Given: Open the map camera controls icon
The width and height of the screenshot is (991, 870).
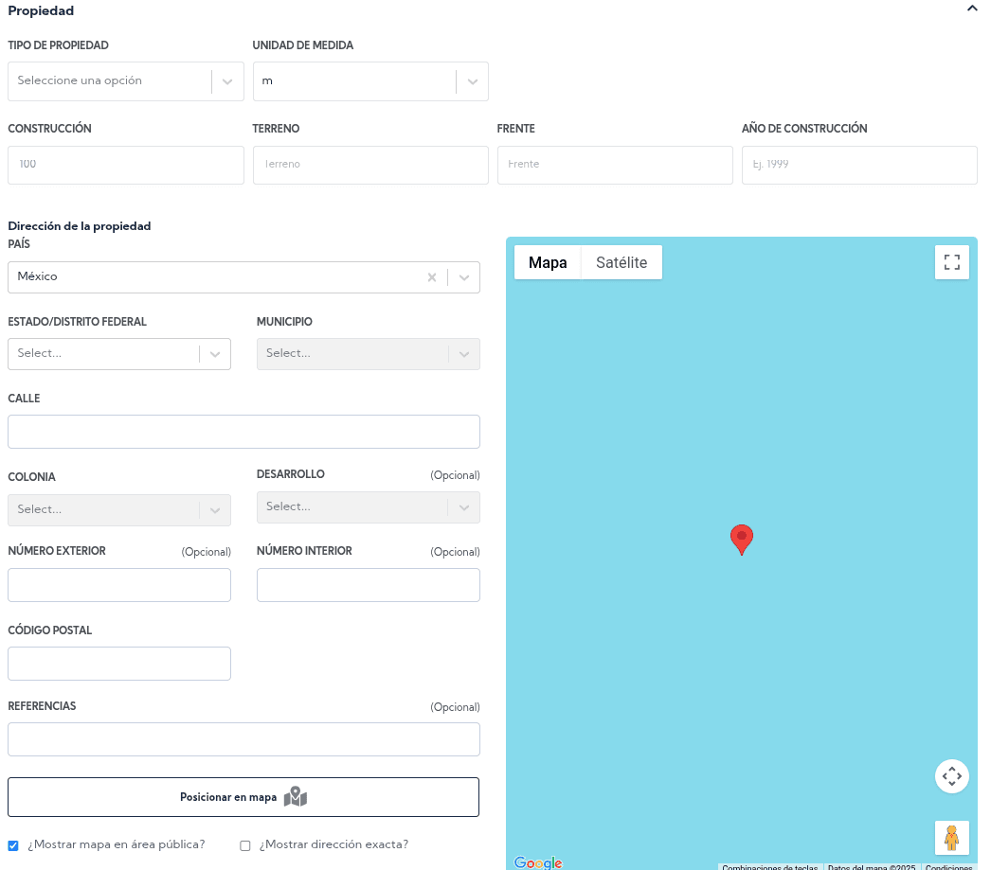Looking at the screenshot, I should coord(951,776).
